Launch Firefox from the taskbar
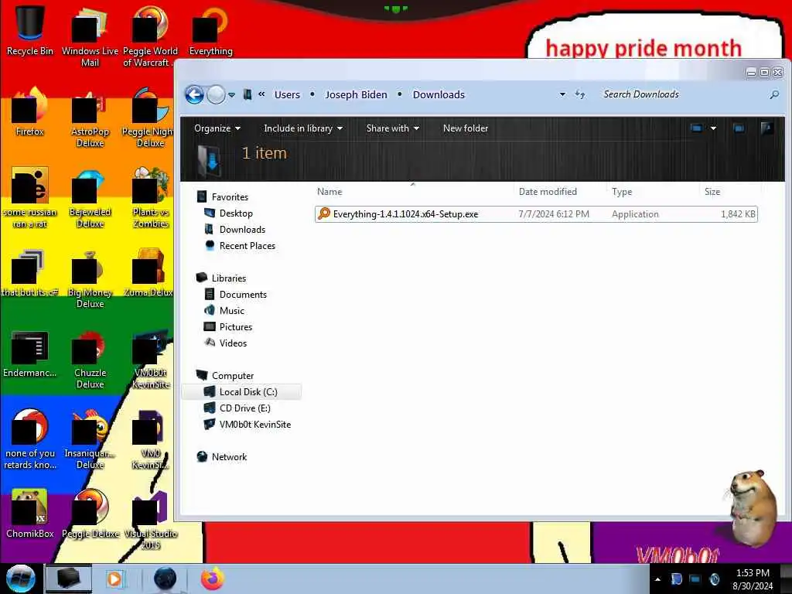 pos(213,579)
